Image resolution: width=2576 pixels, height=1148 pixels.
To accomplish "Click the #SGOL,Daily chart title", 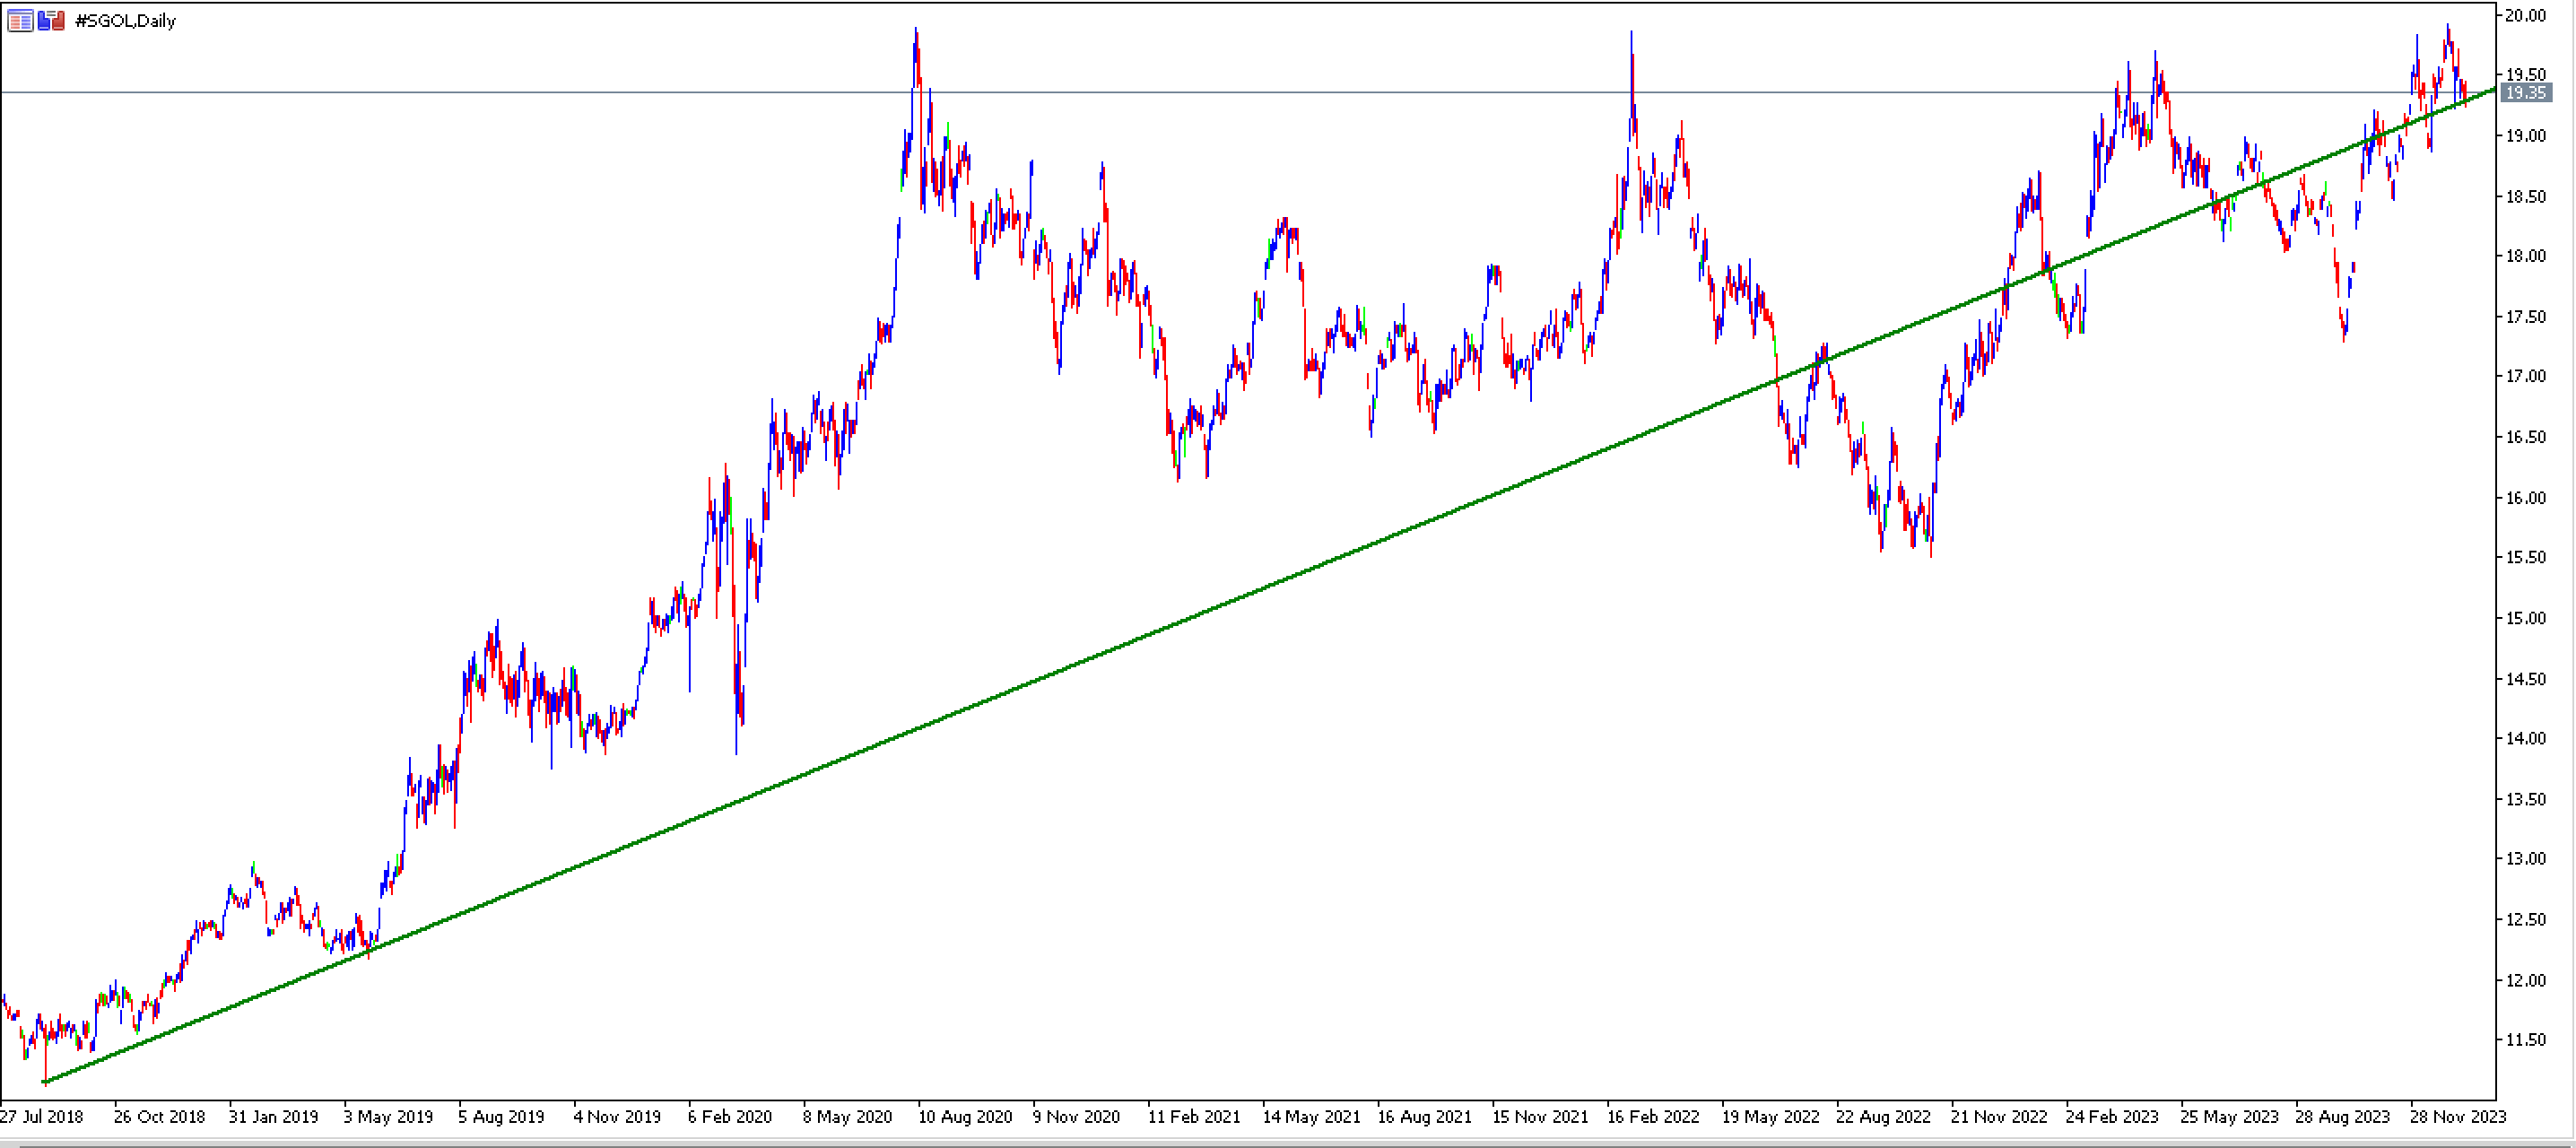I will [x=126, y=21].
